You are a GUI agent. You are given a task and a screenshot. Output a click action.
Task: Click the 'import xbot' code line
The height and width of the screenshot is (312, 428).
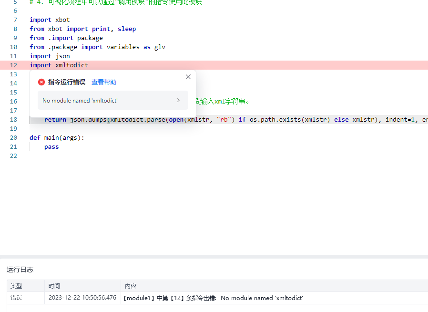50,20
